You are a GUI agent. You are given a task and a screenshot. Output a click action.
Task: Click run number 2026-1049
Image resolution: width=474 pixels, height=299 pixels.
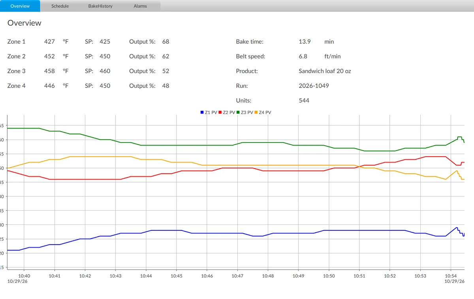[x=314, y=86]
